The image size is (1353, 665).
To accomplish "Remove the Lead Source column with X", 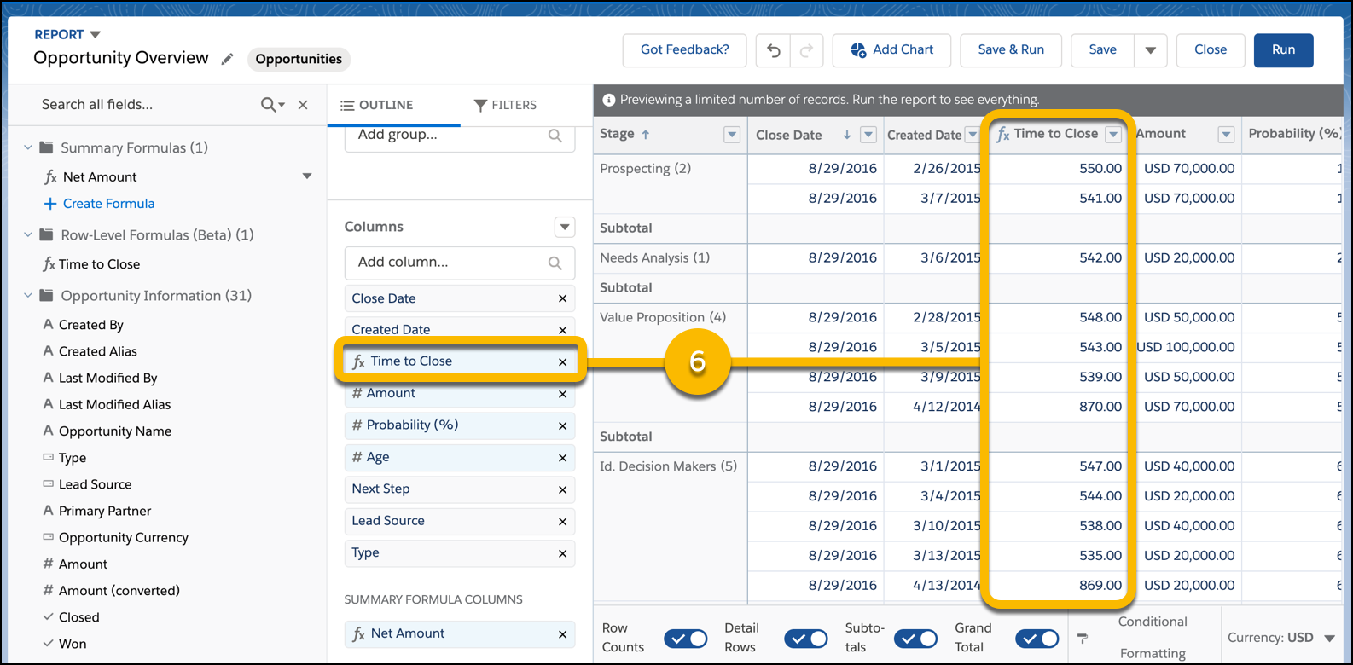I will coord(562,521).
